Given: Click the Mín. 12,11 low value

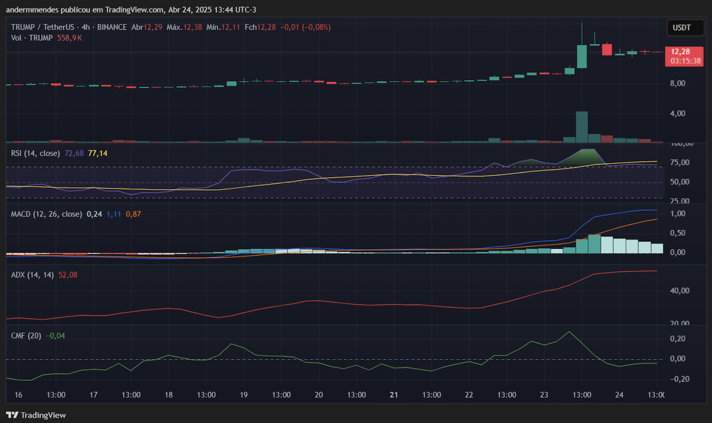Looking at the screenshot, I should (224, 27).
